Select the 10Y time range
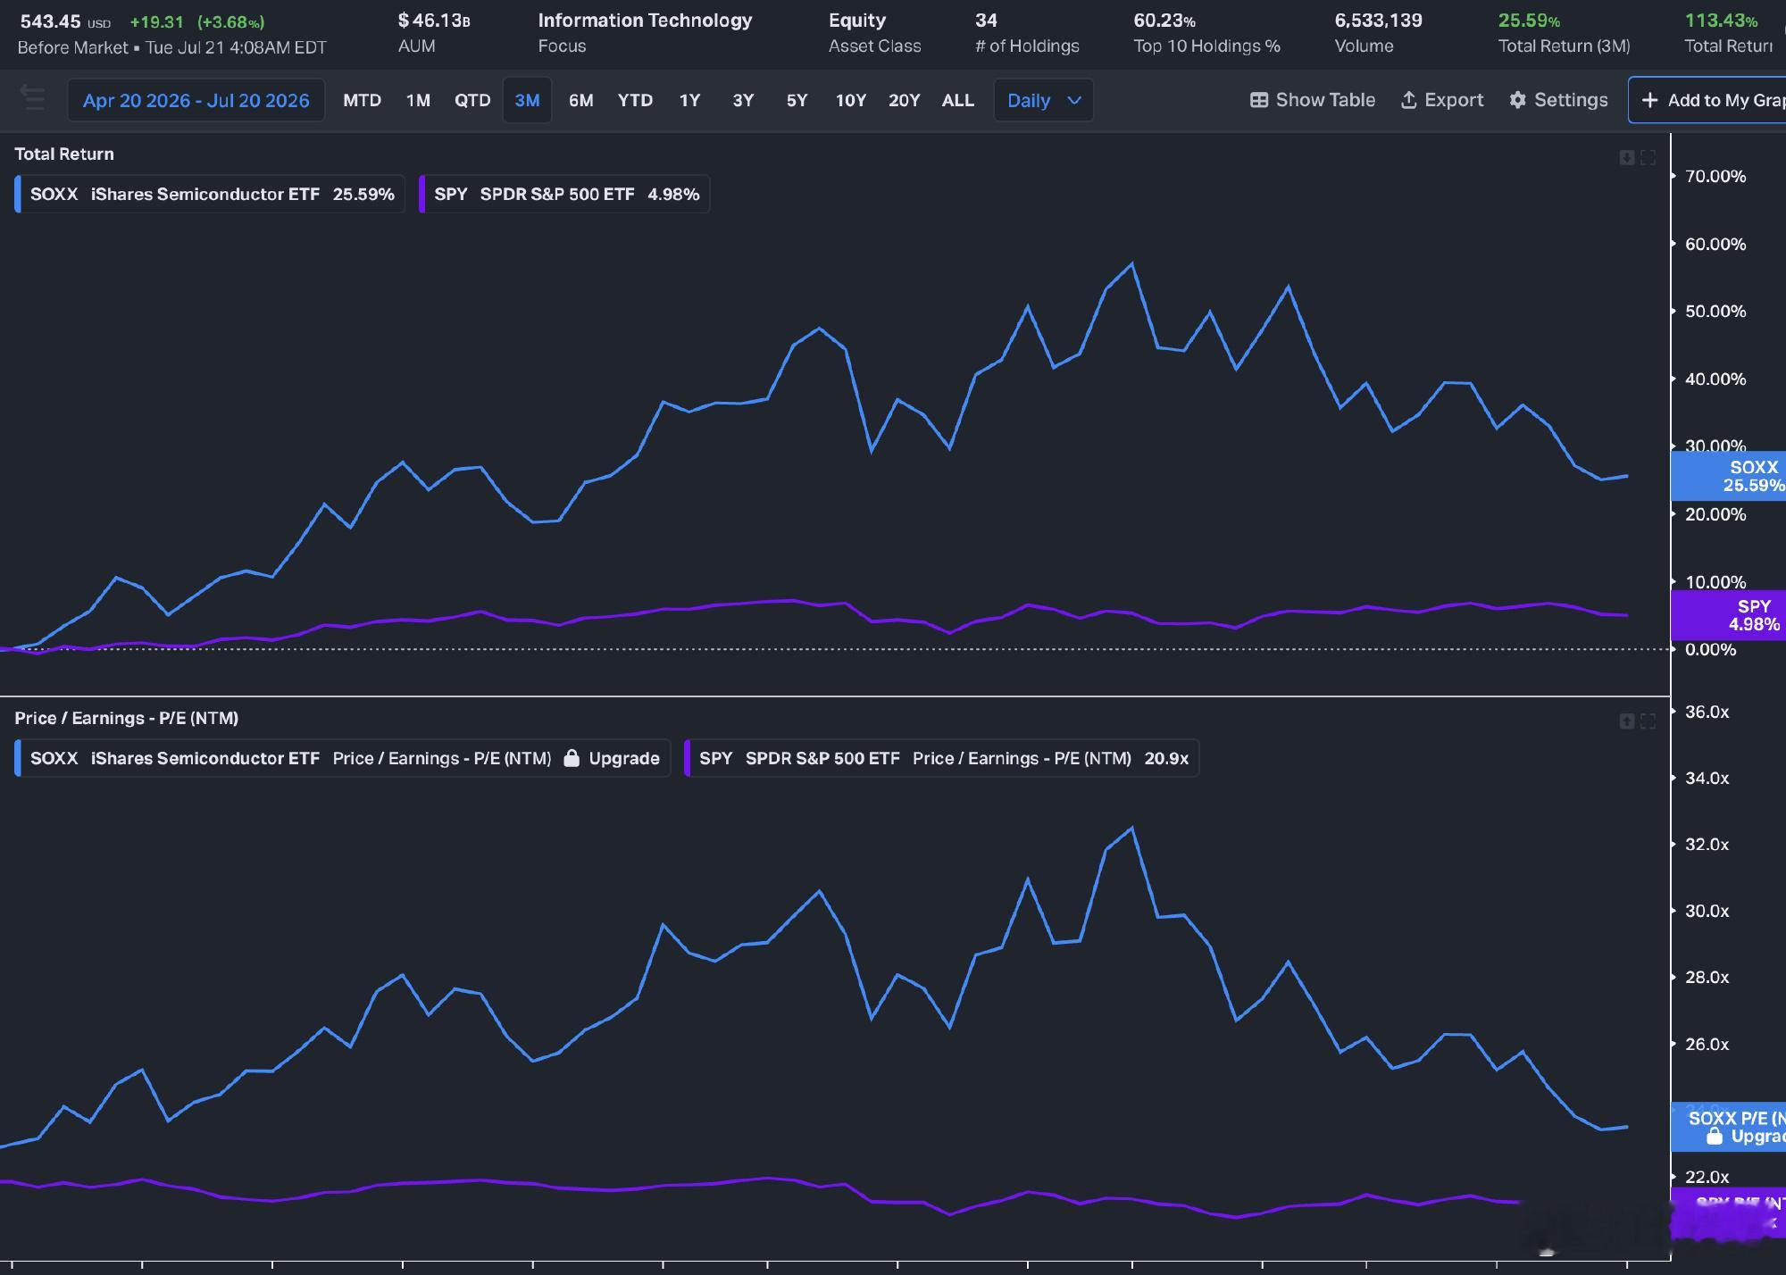The width and height of the screenshot is (1786, 1275). [x=850, y=100]
